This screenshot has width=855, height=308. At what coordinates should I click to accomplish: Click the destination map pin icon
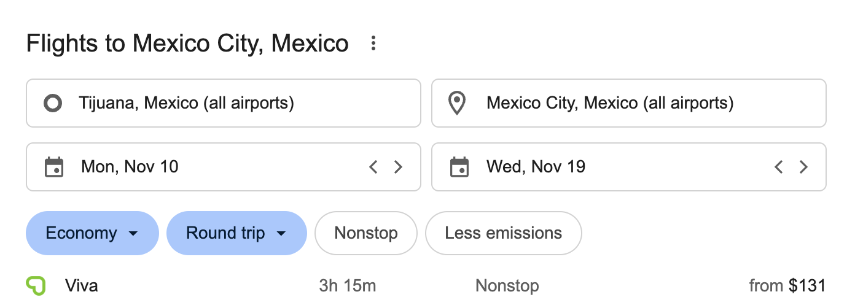coord(457,103)
